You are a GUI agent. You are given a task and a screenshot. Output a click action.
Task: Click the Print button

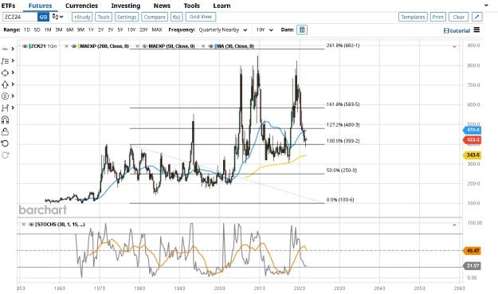point(438,17)
